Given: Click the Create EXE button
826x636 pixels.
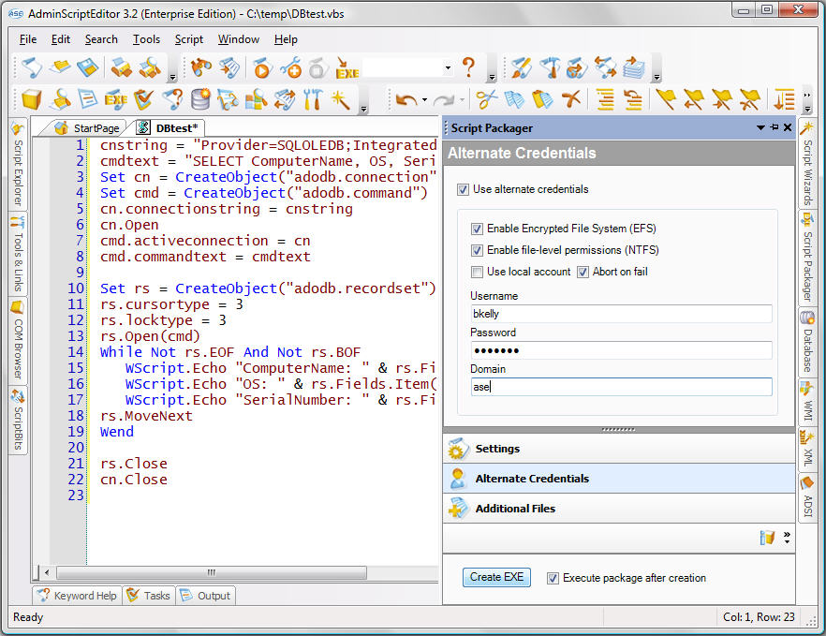Looking at the screenshot, I should click(x=496, y=578).
